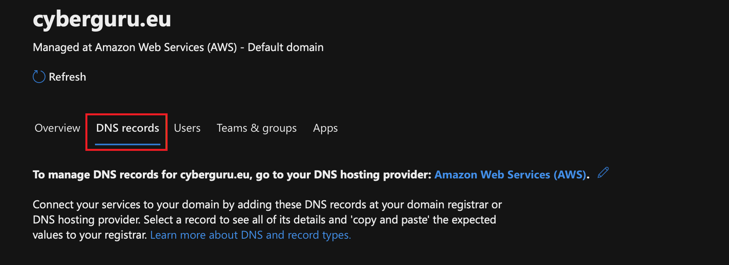Viewport: 729px width, 265px height.
Task: Click the Default domain label in subtitle
Action: tap(286, 47)
